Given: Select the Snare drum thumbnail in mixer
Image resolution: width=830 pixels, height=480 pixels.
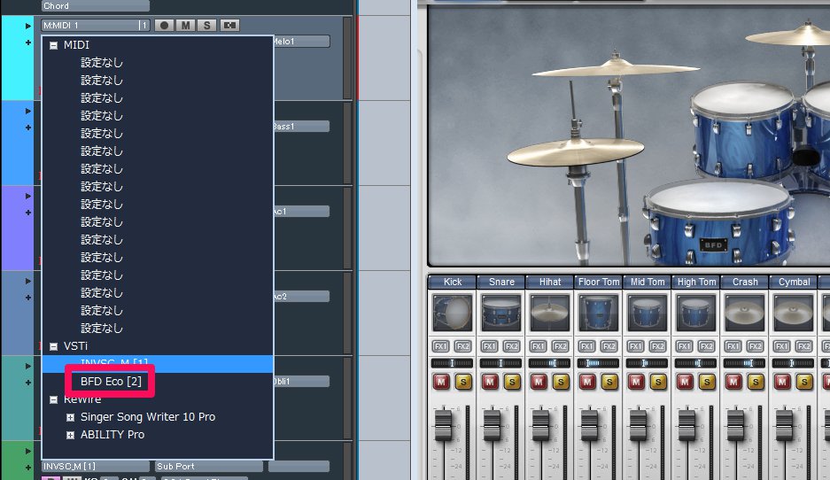Looking at the screenshot, I should coord(500,313).
